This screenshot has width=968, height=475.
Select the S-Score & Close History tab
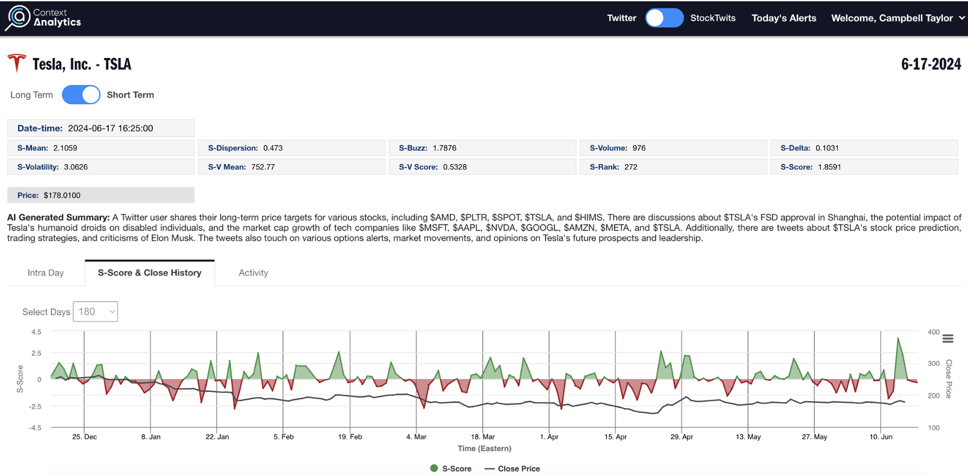coord(149,273)
